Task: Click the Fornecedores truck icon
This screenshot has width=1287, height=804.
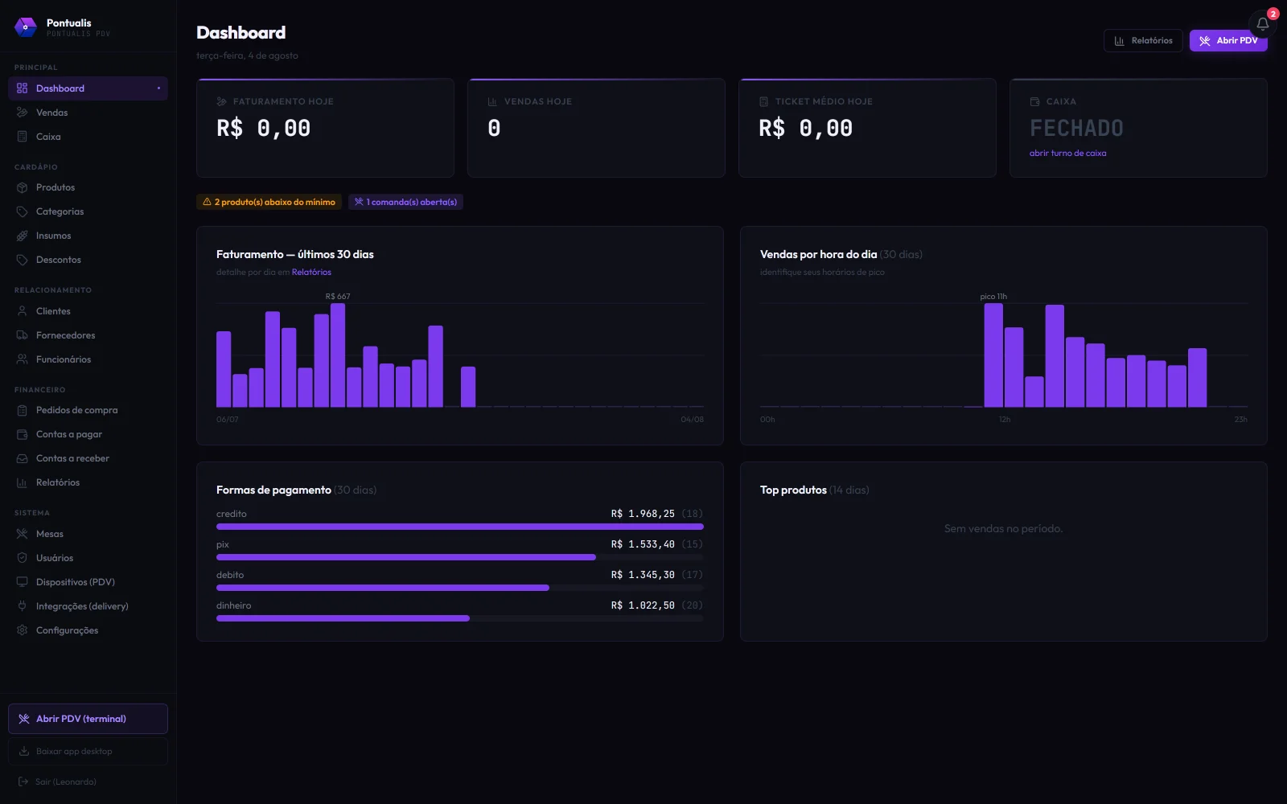Action: click(x=22, y=335)
